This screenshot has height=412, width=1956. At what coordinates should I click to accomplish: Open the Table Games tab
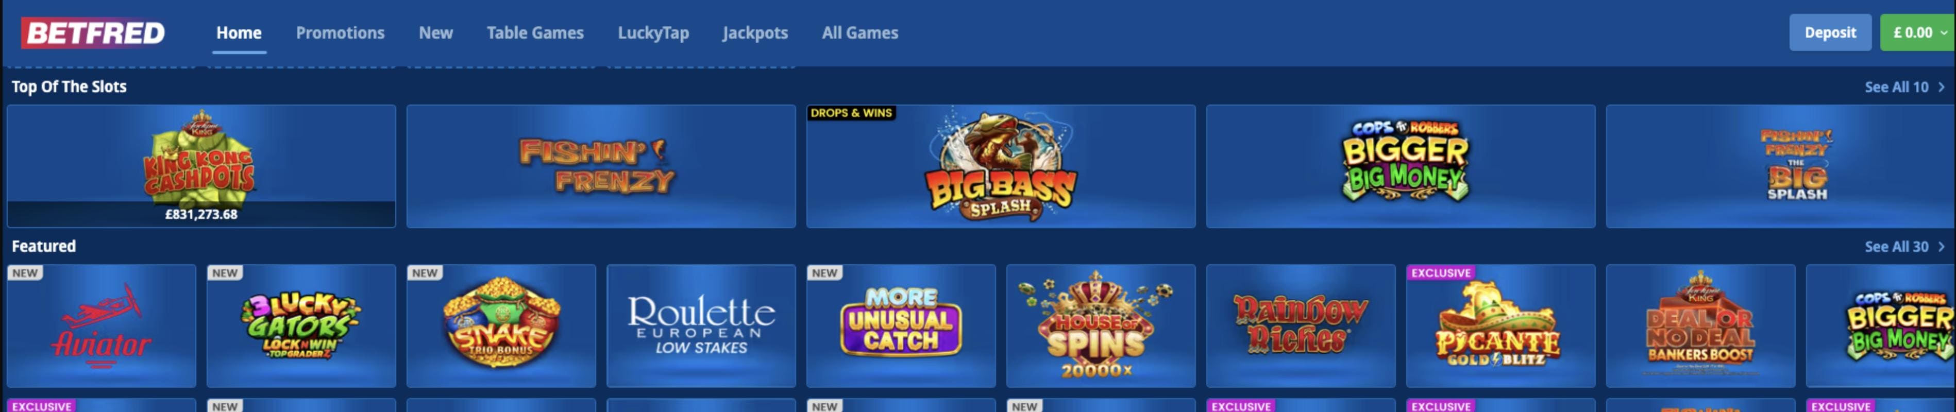(x=535, y=32)
